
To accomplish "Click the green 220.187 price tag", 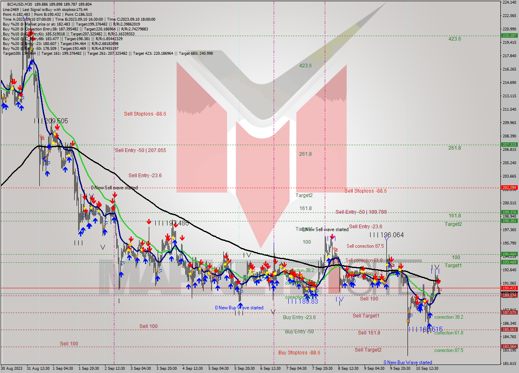I will (509, 36).
